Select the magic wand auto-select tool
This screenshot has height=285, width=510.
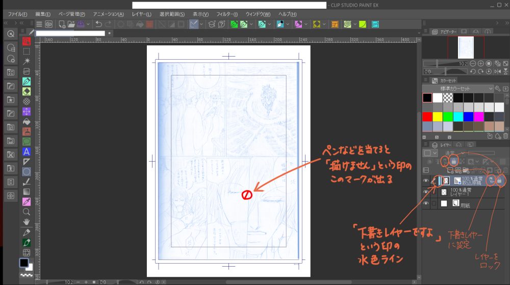pyautogui.click(x=27, y=61)
